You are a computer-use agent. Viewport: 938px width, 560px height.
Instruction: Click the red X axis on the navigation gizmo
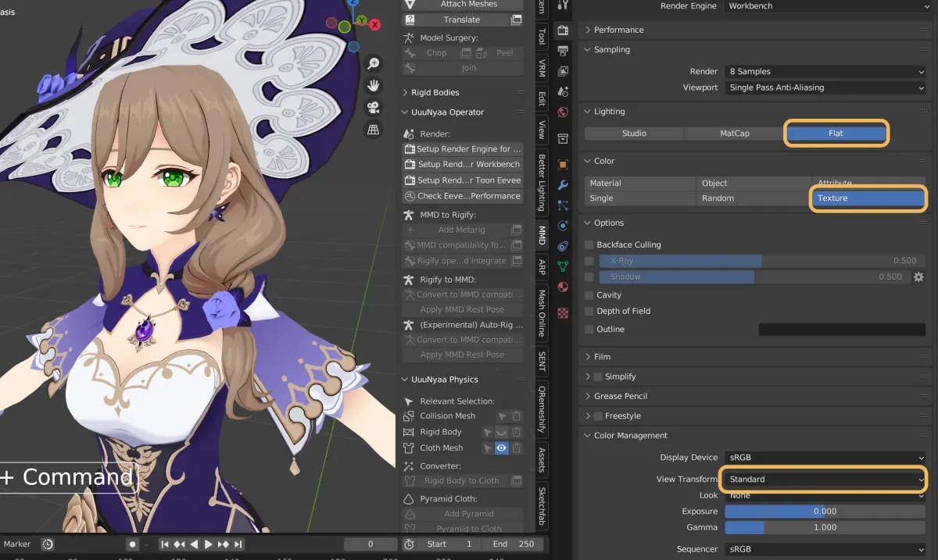[375, 25]
